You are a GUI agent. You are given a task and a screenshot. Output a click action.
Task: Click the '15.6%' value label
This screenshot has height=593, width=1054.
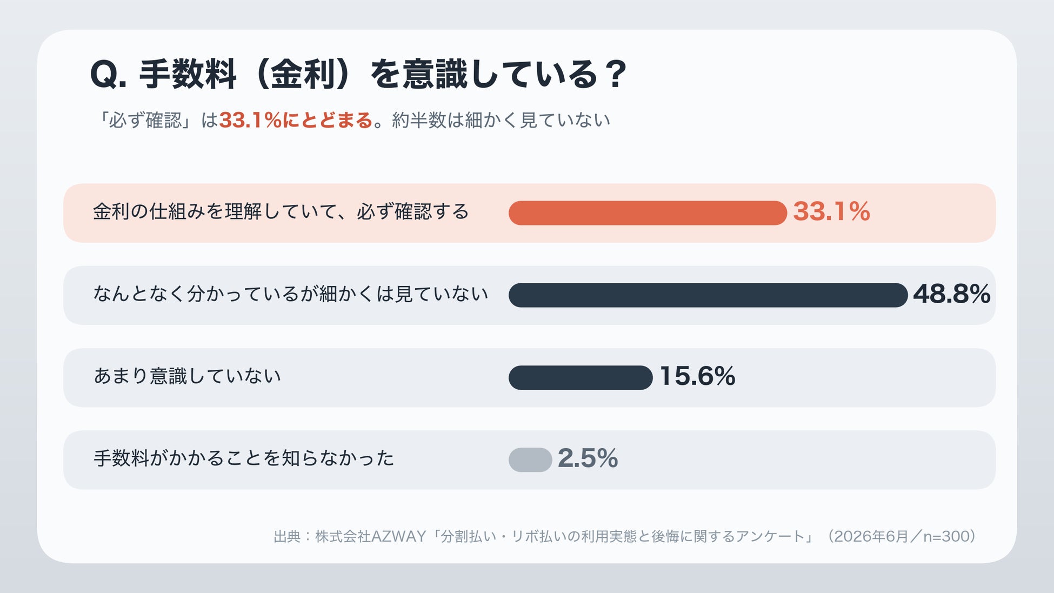click(x=697, y=376)
